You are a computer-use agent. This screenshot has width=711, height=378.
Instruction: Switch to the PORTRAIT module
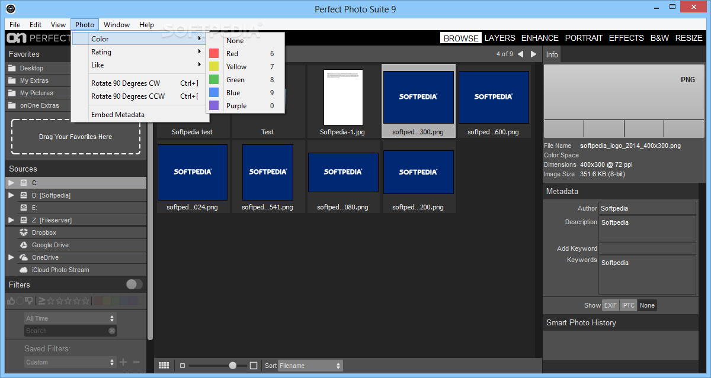[584, 38]
